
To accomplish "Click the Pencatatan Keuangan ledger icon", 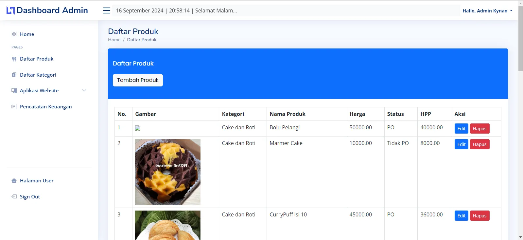I will tap(14, 106).
